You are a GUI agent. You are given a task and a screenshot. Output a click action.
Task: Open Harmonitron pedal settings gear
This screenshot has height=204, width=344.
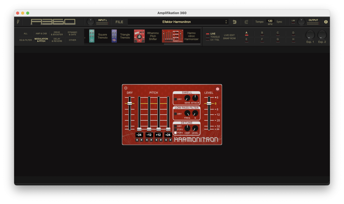126,88
